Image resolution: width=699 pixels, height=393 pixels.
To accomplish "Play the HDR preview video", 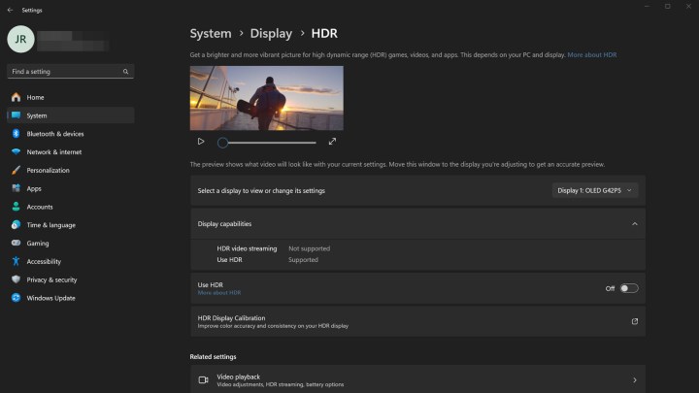I will [201, 142].
